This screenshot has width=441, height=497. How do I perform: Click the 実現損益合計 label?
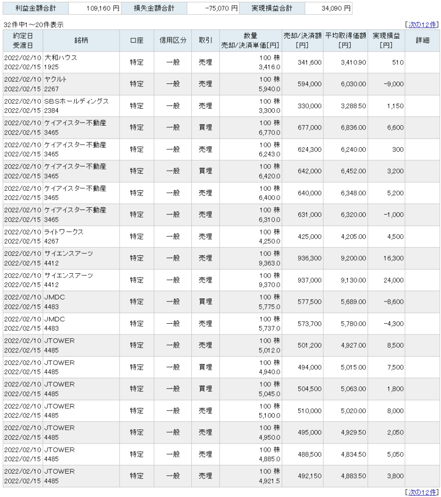(x=272, y=9)
